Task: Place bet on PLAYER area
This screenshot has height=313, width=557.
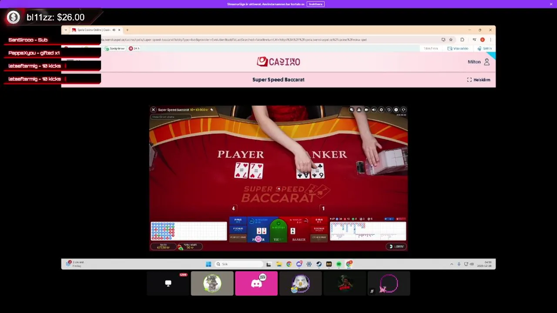Action: 260,230
